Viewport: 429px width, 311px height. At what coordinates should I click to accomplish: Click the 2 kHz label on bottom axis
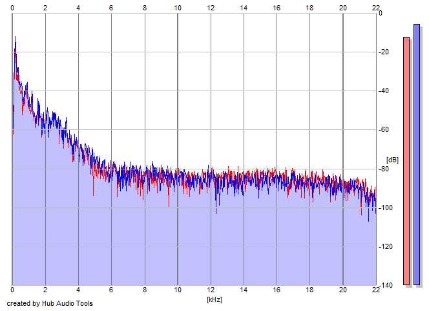pyautogui.click(x=45, y=290)
